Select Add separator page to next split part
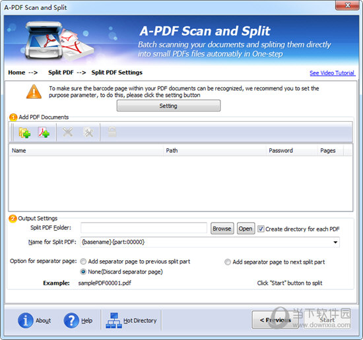363x340 pixels. click(228, 262)
